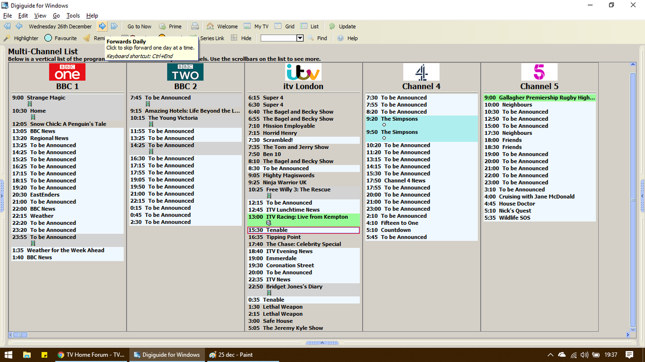645x362 pixels.
Task: Click the Series Link toolbar button
Action: 212,38
